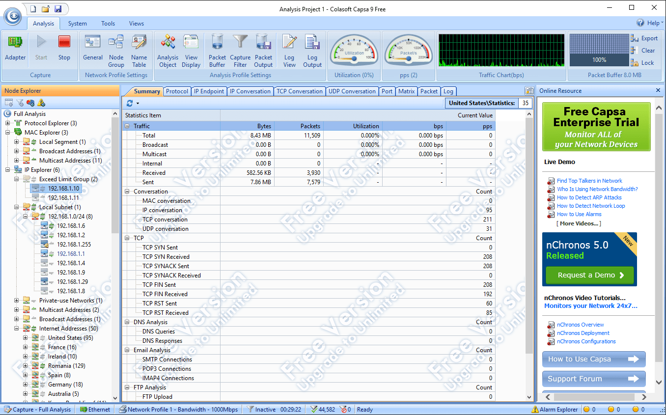The height and width of the screenshot is (415, 666).
Task: Open the refresh dropdown arrow in Summary
Action: point(138,104)
